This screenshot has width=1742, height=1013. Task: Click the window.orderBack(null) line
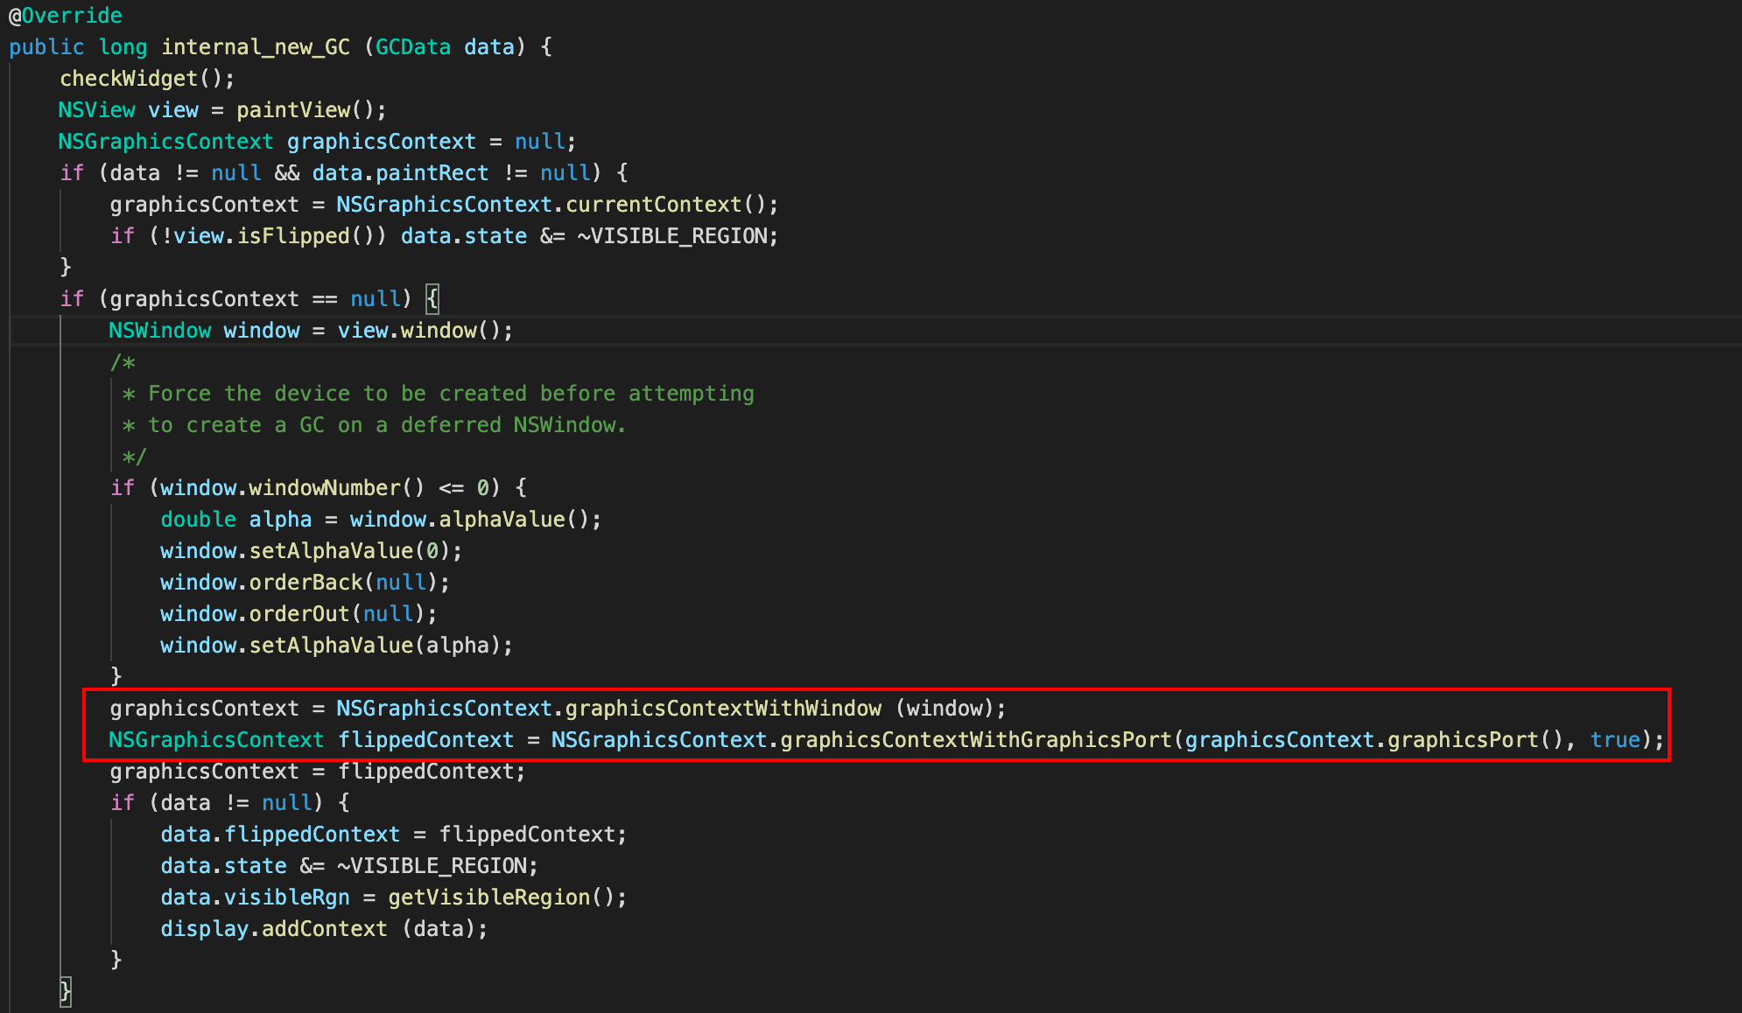304,583
